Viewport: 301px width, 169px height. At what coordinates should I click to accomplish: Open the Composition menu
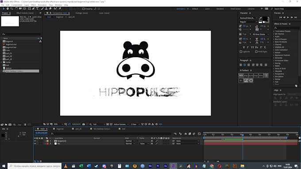17,5
